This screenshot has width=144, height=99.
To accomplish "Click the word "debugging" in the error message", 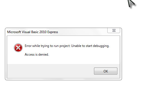I will pyautogui.click(x=101, y=46).
